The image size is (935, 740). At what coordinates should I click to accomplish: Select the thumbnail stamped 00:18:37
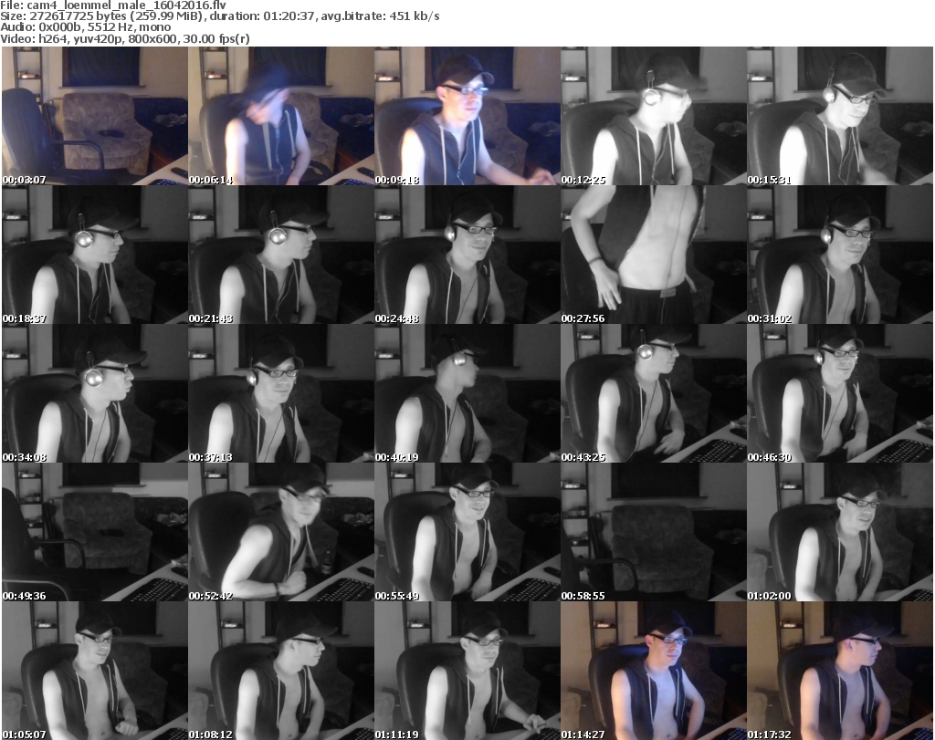pyautogui.click(x=95, y=255)
